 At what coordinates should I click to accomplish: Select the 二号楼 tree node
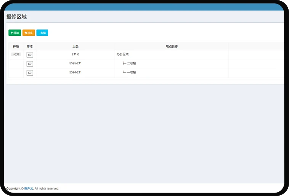131,63
